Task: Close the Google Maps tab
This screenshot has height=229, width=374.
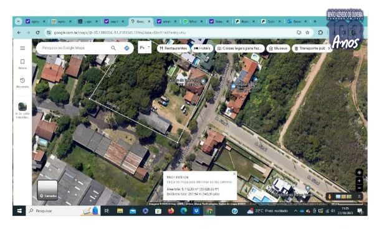Action: (x=149, y=21)
